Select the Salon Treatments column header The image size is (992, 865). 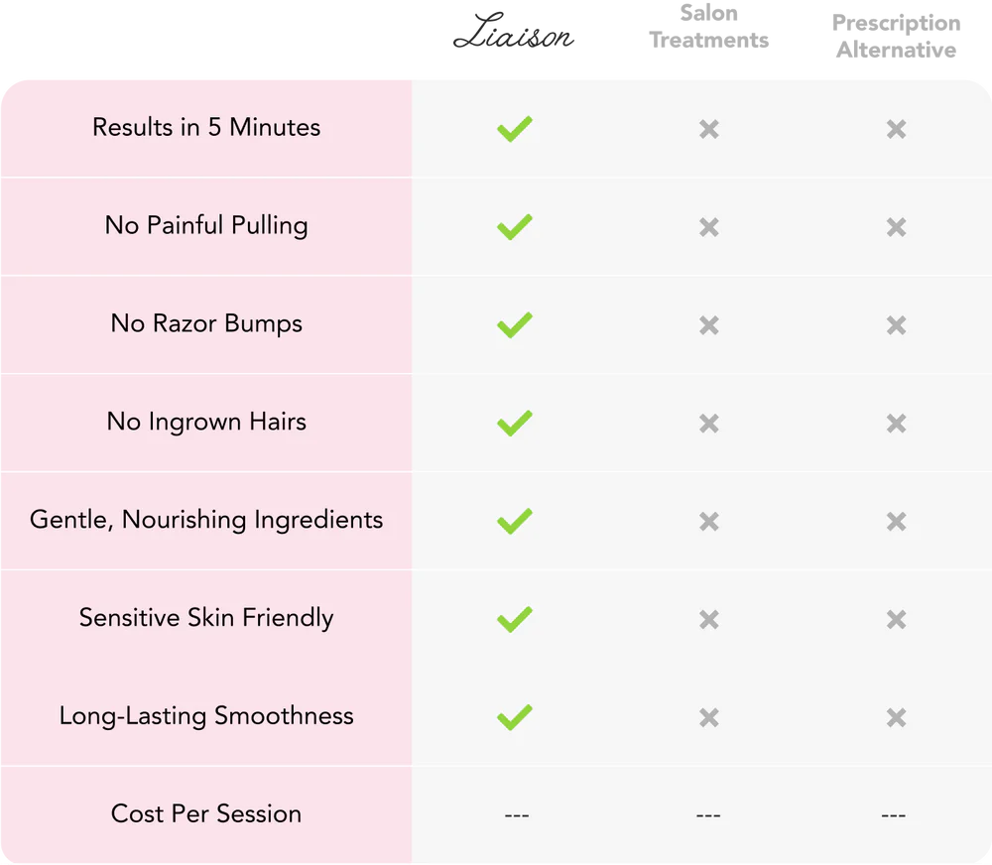pos(708,27)
